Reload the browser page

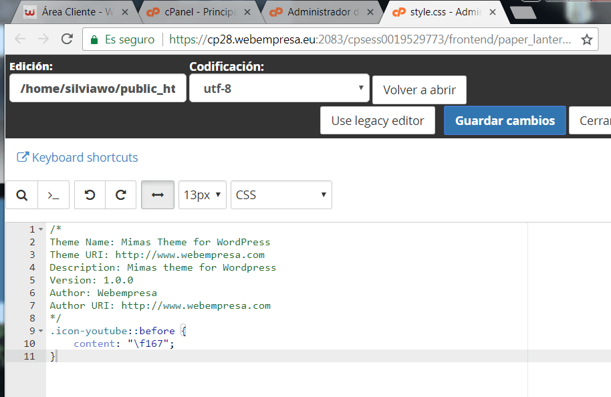tap(67, 39)
